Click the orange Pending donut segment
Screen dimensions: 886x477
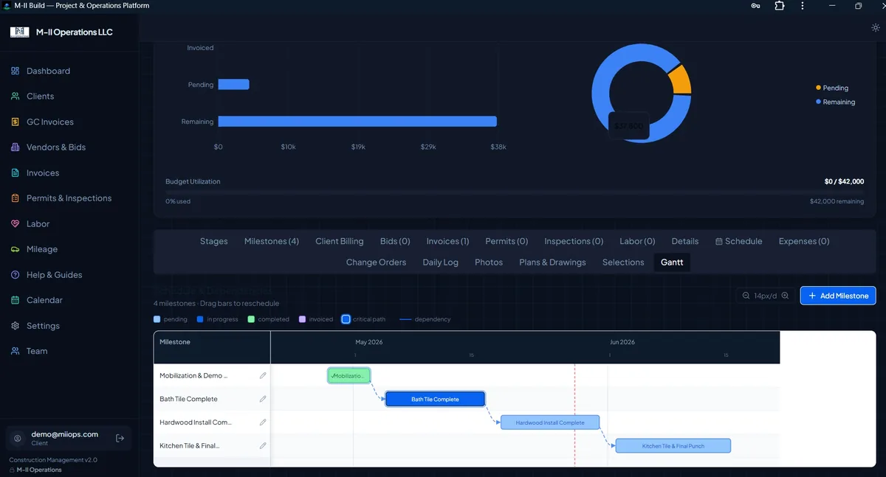(681, 80)
